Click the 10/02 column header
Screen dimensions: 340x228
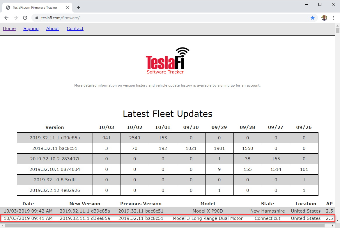pos(134,127)
